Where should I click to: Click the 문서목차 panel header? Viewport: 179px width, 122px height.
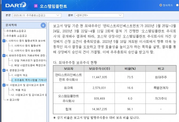click(24, 25)
